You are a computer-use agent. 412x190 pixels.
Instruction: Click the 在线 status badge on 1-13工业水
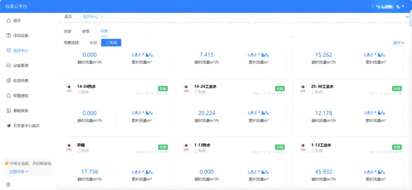pos(397,147)
